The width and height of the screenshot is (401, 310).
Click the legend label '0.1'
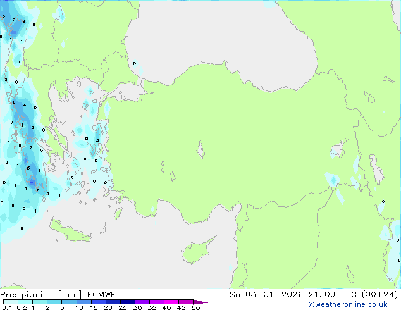7,307
